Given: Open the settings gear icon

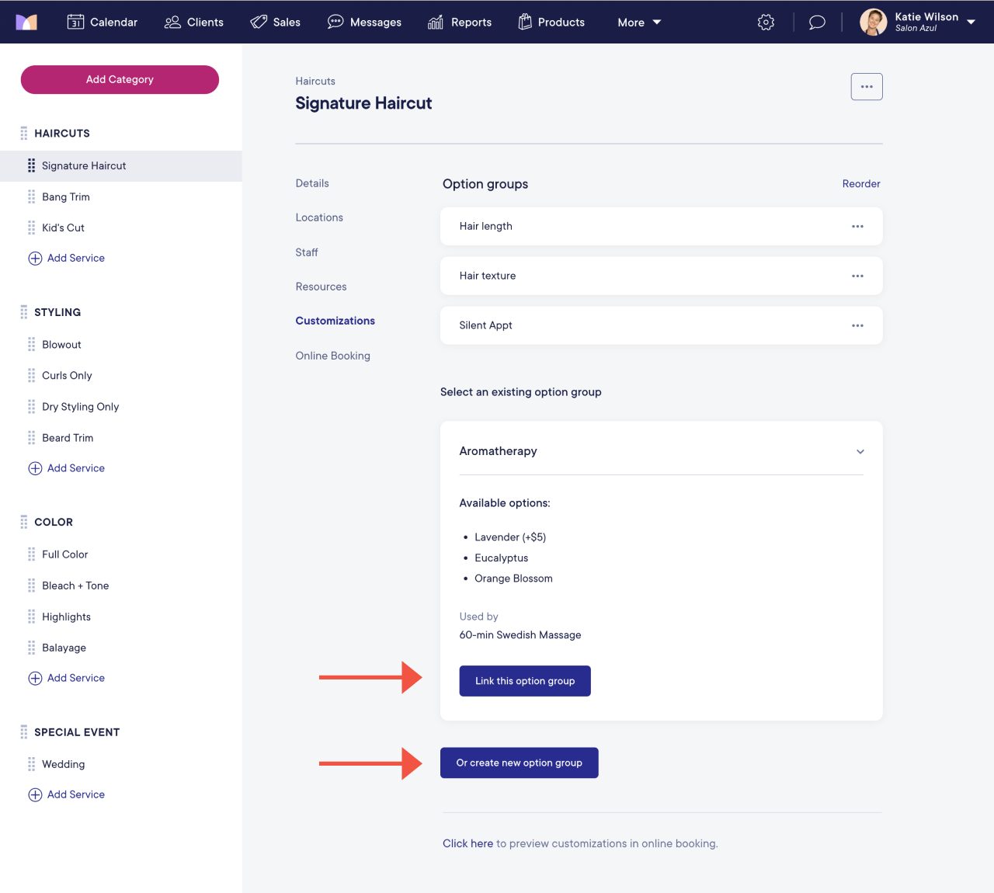Looking at the screenshot, I should [766, 22].
